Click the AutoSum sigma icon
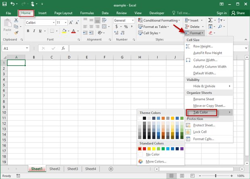 tap(210, 20)
